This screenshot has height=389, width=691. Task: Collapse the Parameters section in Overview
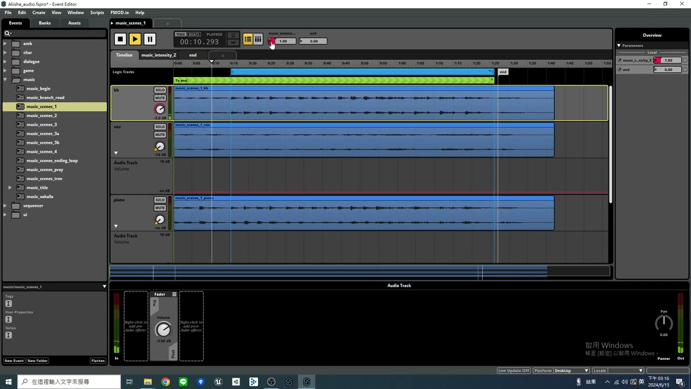pos(619,45)
